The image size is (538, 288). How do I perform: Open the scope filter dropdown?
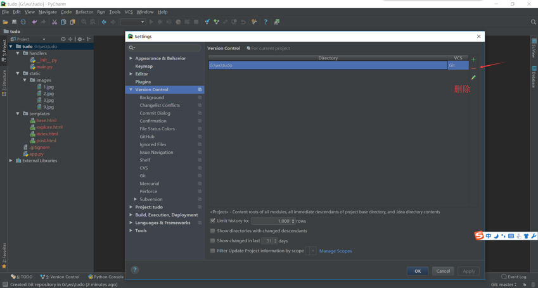point(311,251)
